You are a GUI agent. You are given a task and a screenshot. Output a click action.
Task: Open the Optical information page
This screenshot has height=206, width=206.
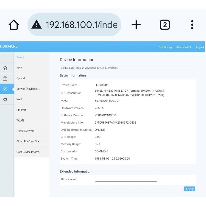point(21,79)
